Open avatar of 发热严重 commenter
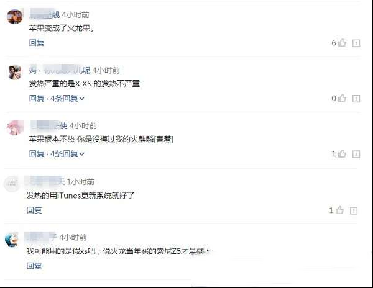This screenshot has height=288, width=373. [15, 72]
